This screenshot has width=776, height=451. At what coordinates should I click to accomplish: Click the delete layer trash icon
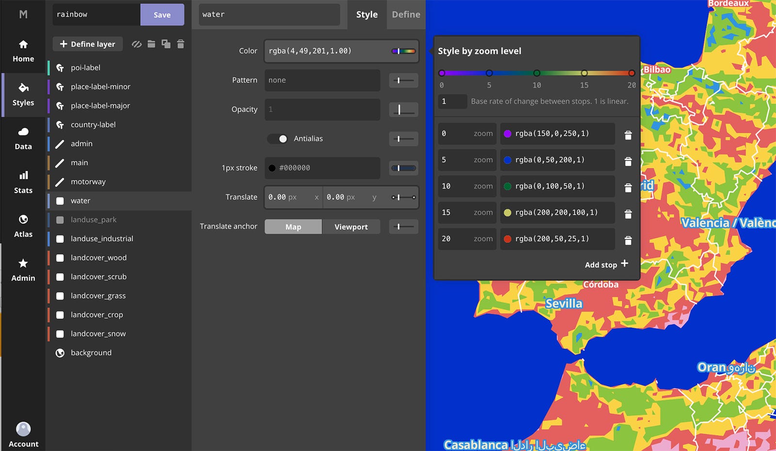(x=180, y=44)
